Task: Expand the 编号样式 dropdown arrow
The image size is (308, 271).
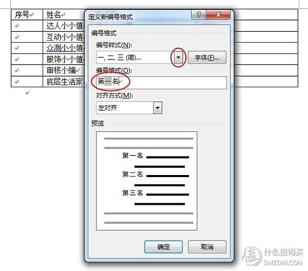Action: (x=178, y=57)
